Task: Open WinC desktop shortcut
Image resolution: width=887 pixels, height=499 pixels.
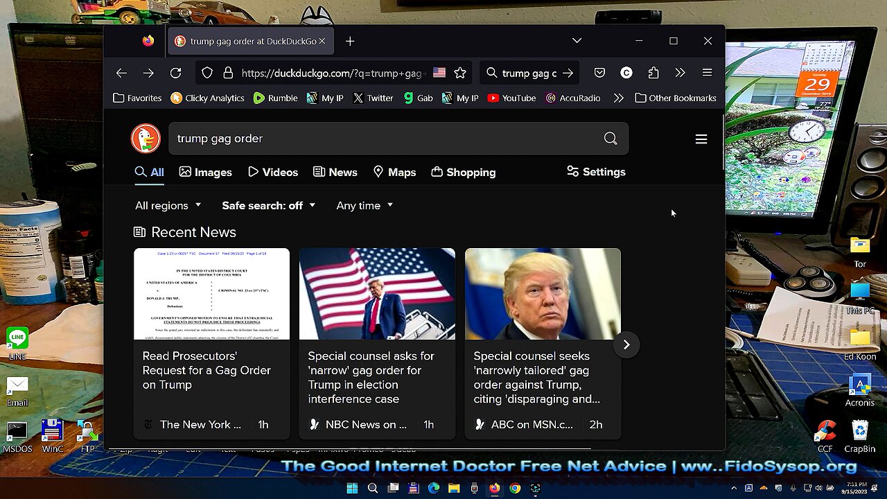Action: coord(53,437)
